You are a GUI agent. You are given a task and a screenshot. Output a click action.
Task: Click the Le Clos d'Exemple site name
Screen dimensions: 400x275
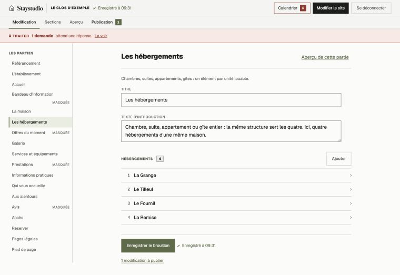tap(70, 8)
